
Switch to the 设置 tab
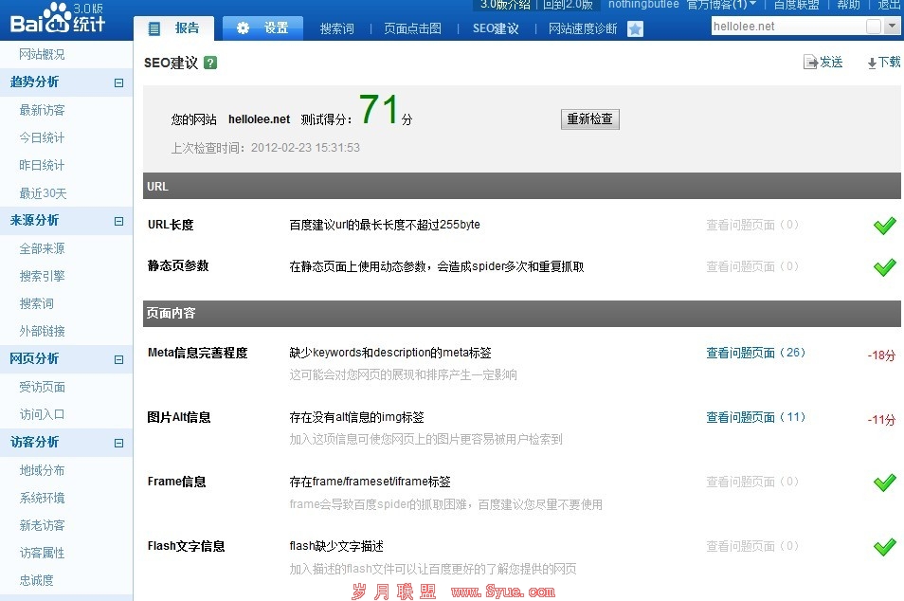pyautogui.click(x=263, y=28)
